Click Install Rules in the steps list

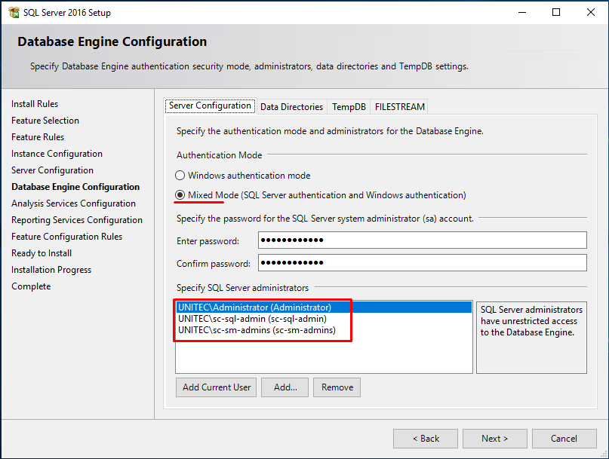point(35,104)
